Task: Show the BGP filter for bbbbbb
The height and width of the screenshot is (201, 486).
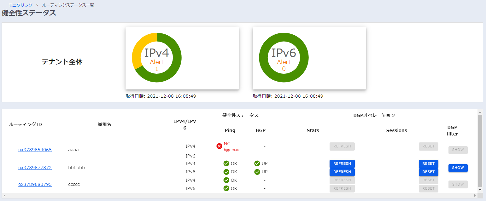Action: point(458,168)
